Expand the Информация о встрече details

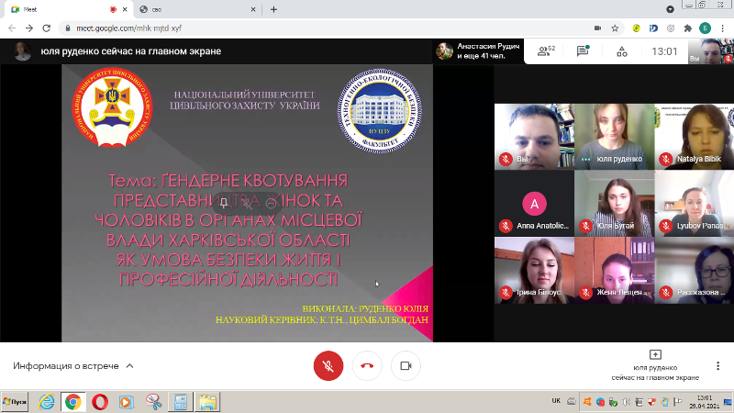pos(72,365)
